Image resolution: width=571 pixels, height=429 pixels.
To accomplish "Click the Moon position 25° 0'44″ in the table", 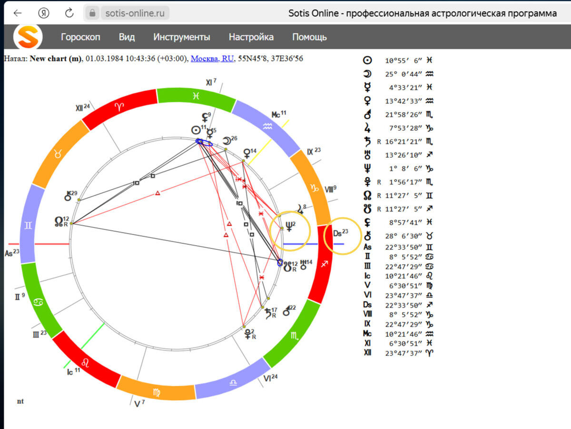I will (x=403, y=74).
